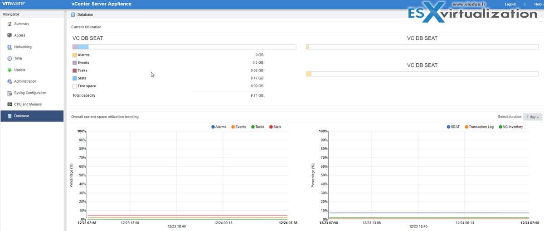This screenshot has height=231, width=544.
Task: Click the Current Utilization heading
Action: pyautogui.click(x=87, y=27)
